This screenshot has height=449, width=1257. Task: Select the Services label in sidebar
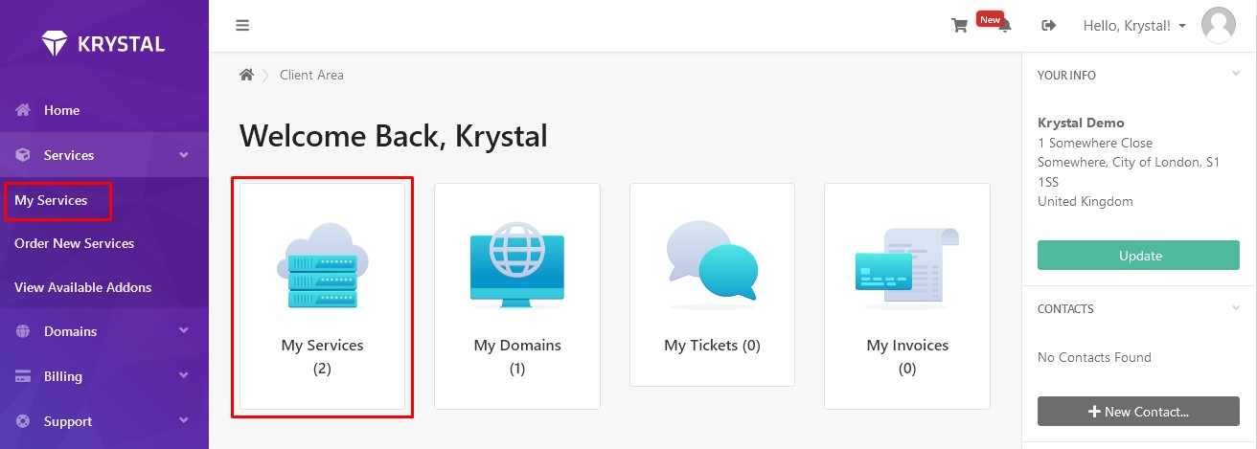[x=69, y=155]
